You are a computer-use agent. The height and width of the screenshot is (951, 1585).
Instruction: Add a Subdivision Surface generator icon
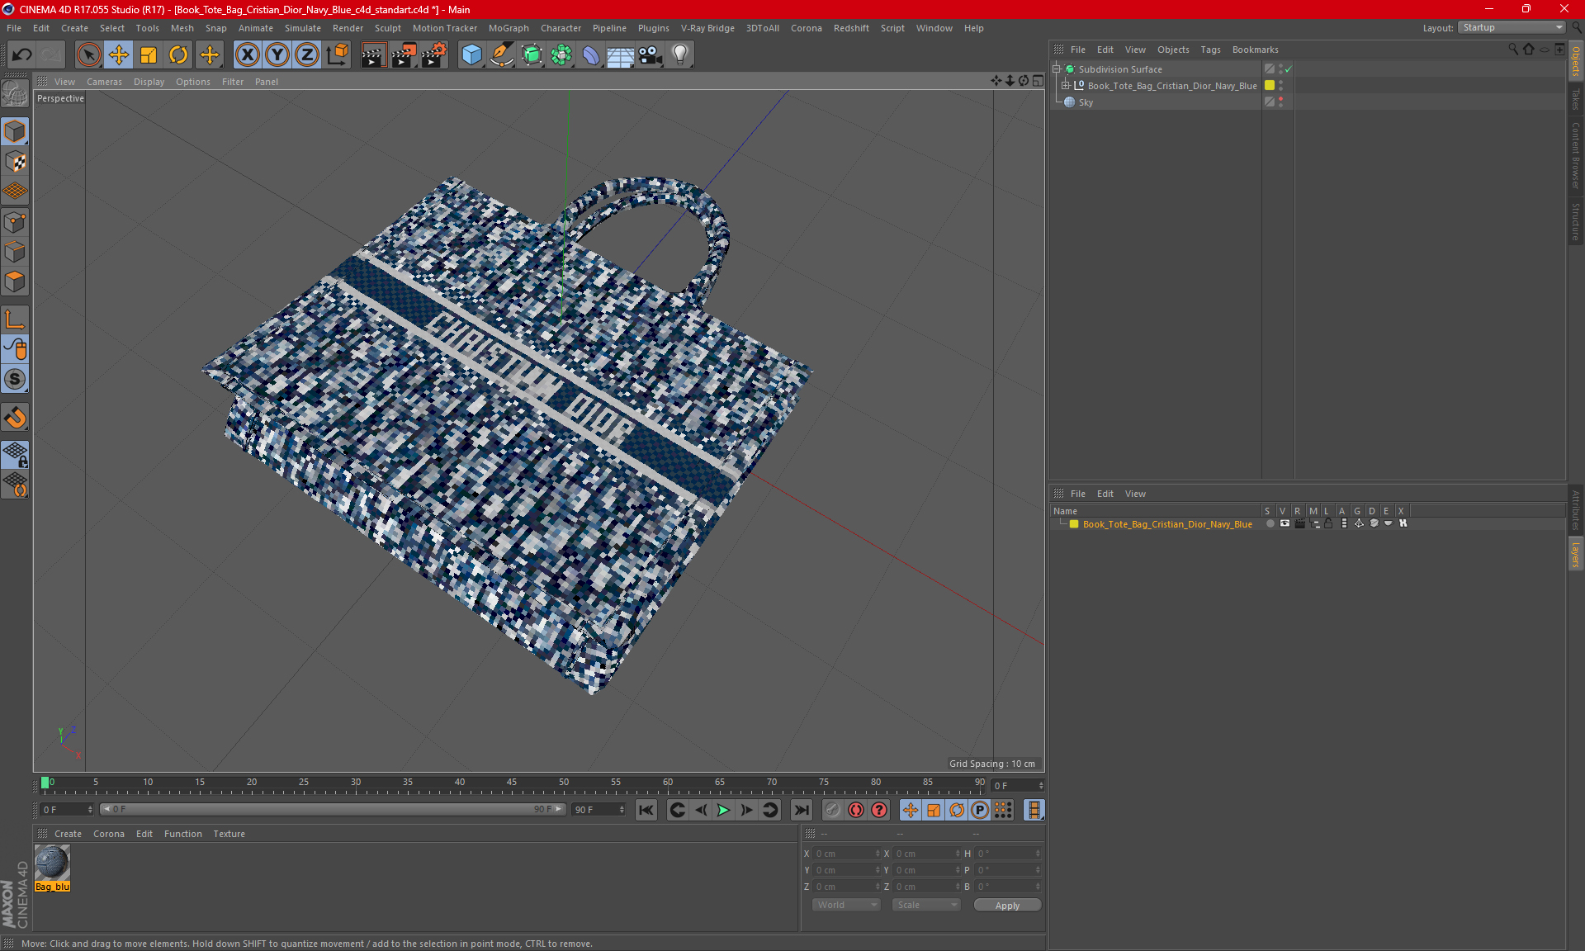coord(532,55)
